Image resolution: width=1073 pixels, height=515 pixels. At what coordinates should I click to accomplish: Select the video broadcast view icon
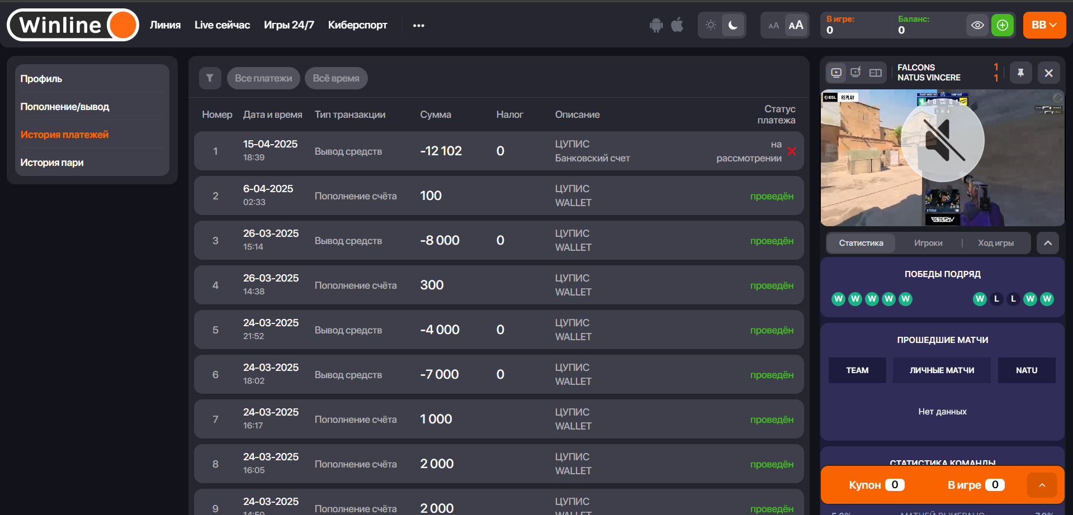[x=836, y=73]
